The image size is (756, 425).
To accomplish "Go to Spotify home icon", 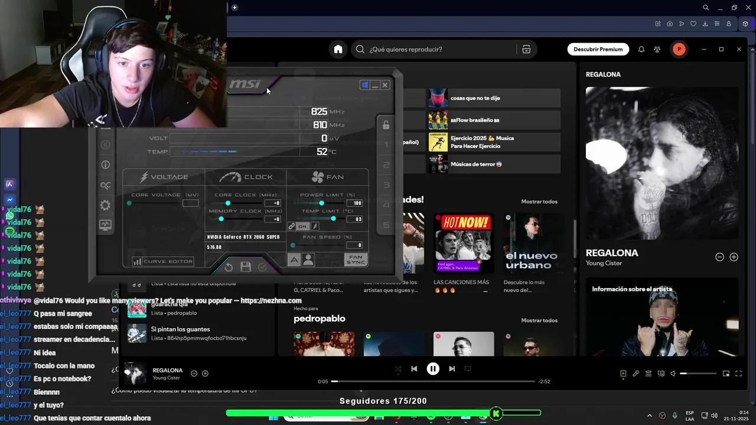I will 338,50.
